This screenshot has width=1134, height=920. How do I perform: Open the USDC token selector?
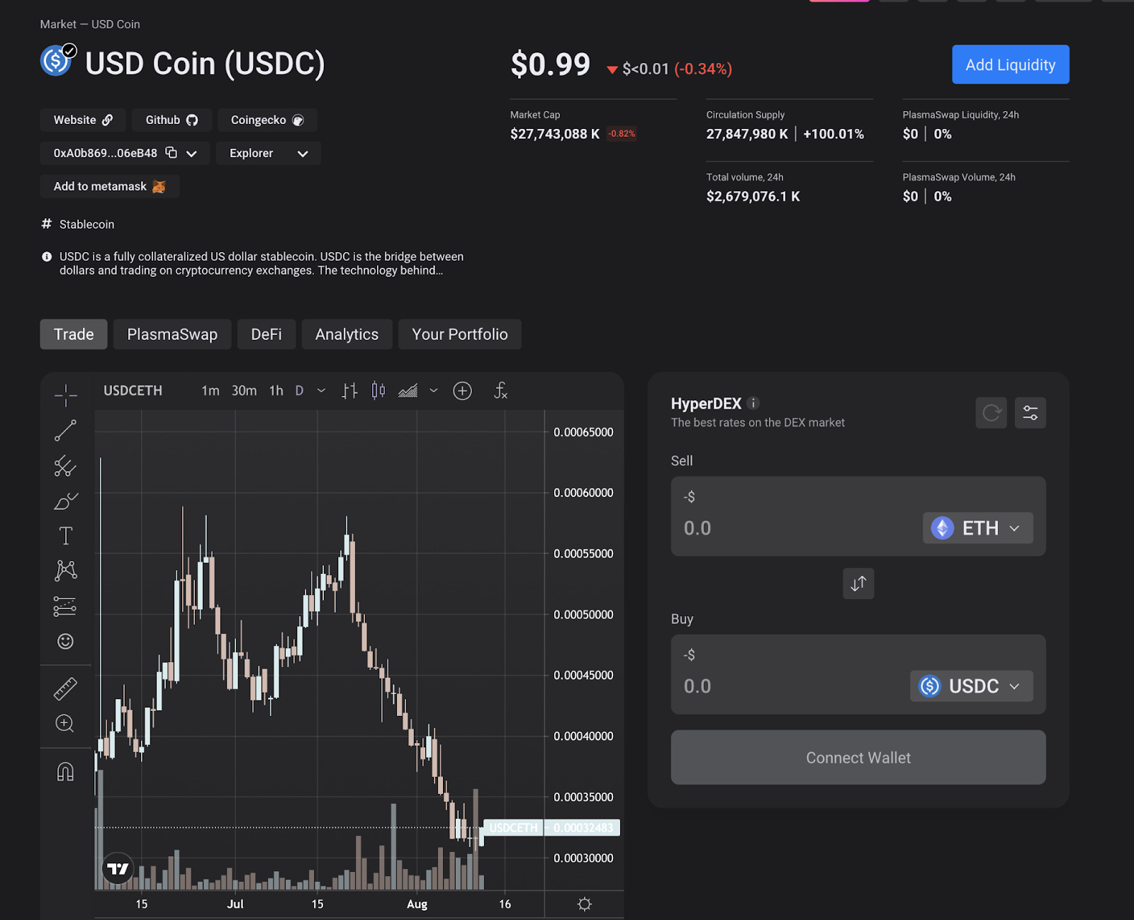[x=970, y=686]
